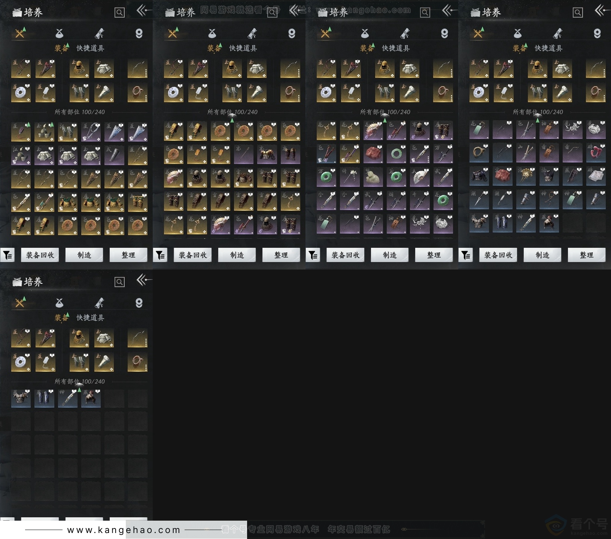Open the pouch bag tab in the bottom panel

59,303
